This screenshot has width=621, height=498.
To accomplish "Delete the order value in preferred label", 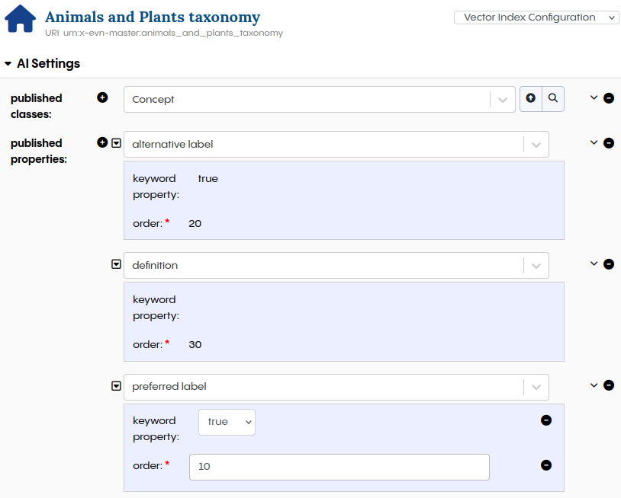I will click(x=546, y=465).
